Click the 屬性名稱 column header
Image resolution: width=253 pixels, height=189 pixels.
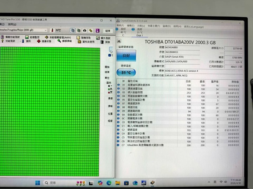click(132, 81)
